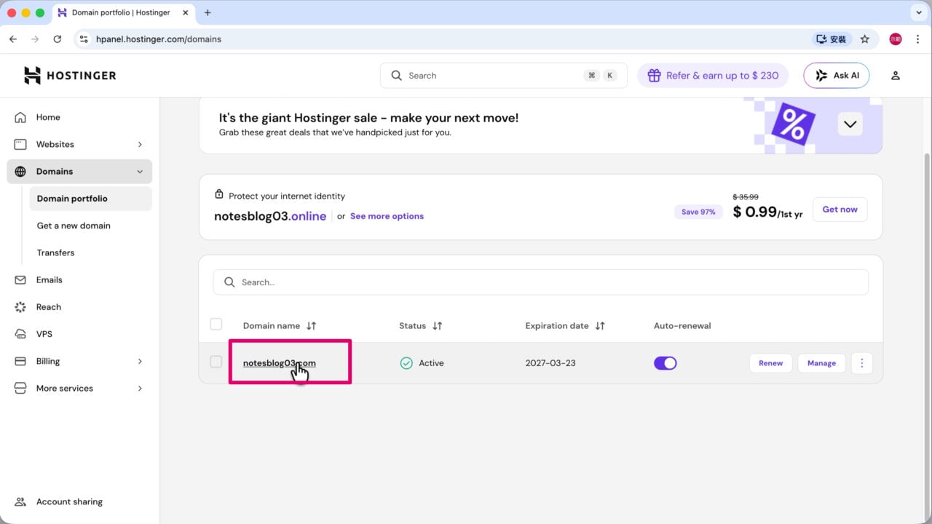Expand the Websites sidebar chevron
This screenshot has width=932, height=524.
(x=140, y=144)
